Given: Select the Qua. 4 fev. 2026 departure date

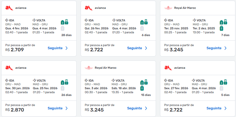Looking at the screenshot, I should pyautogui.click(x=17, y=28).
